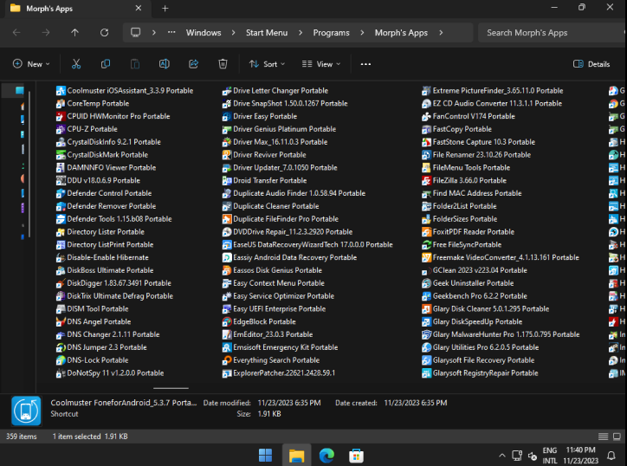The height and width of the screenshot is (466, 627).
Task: Open Microsoft Store from taskbar
Action: (x=356, y=456)
